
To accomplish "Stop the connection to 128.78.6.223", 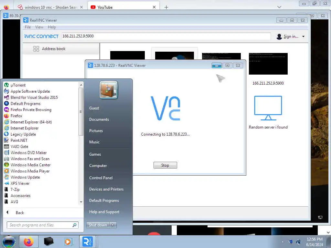I will (x=165, y=165).
